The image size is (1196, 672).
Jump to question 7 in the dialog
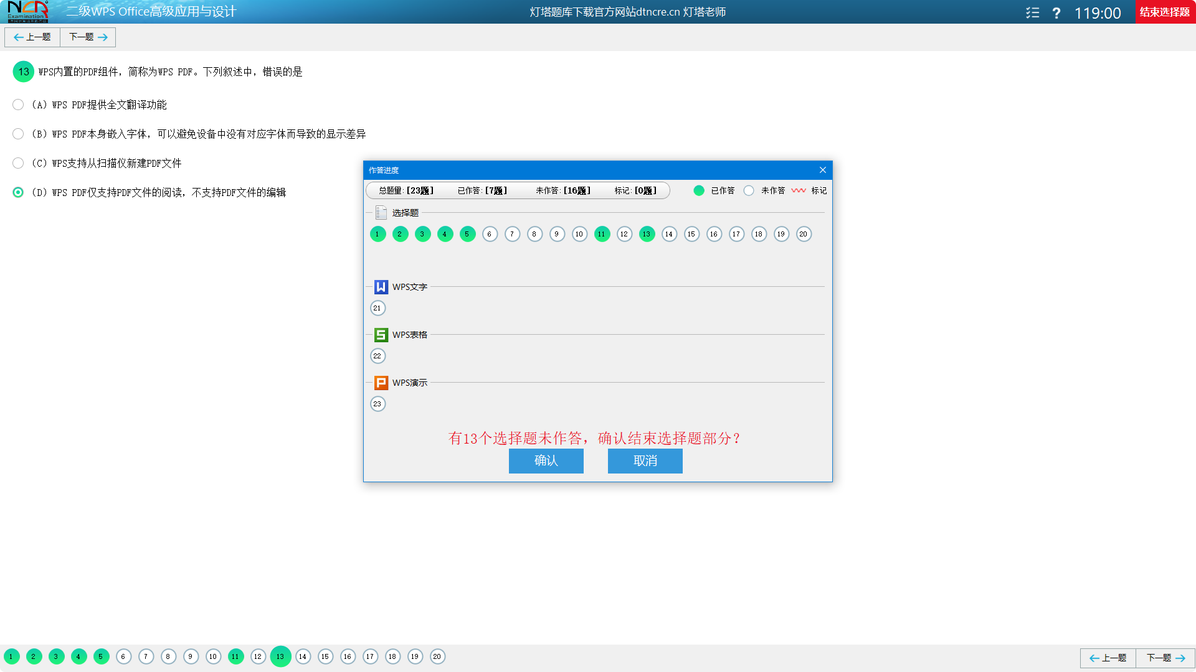click(512, 234)
